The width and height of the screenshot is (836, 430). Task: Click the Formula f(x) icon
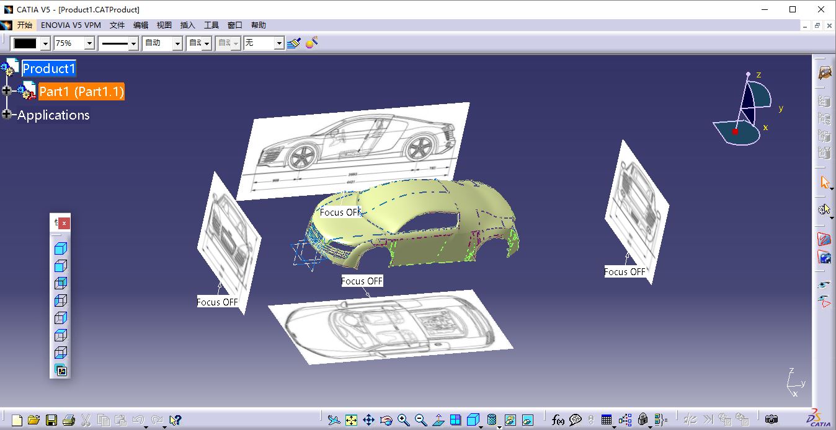point(558,420)
